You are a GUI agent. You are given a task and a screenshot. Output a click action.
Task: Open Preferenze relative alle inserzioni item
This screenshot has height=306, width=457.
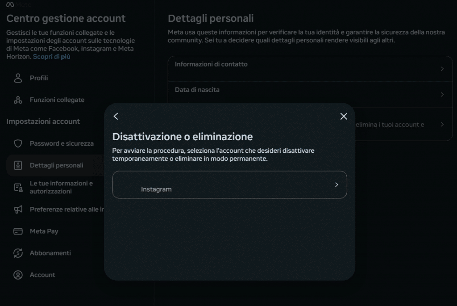click(x=55, y=209)
